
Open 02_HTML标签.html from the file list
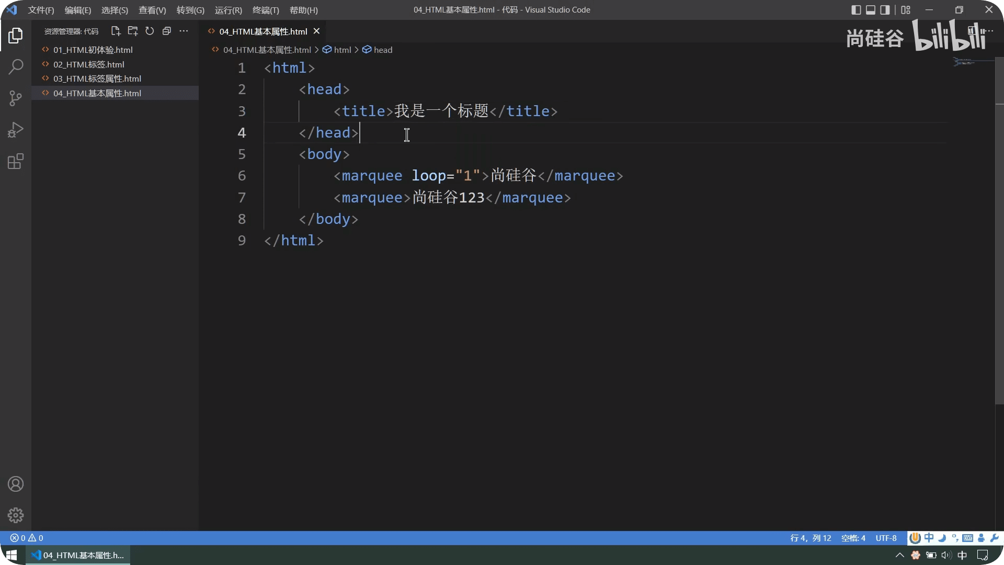(x=89, y=64)
